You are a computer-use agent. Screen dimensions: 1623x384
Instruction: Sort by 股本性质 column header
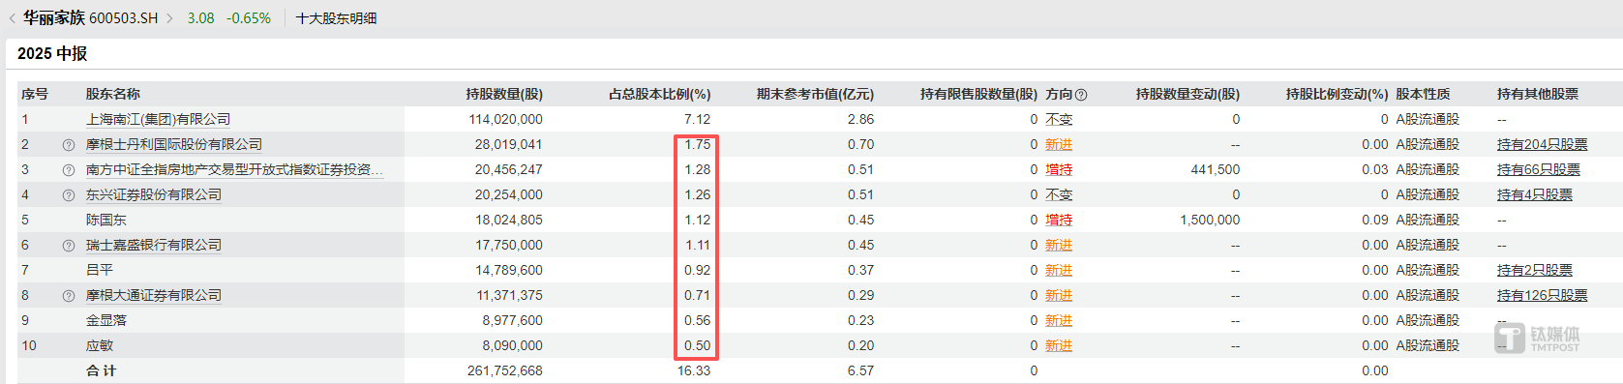point(1423,94)
